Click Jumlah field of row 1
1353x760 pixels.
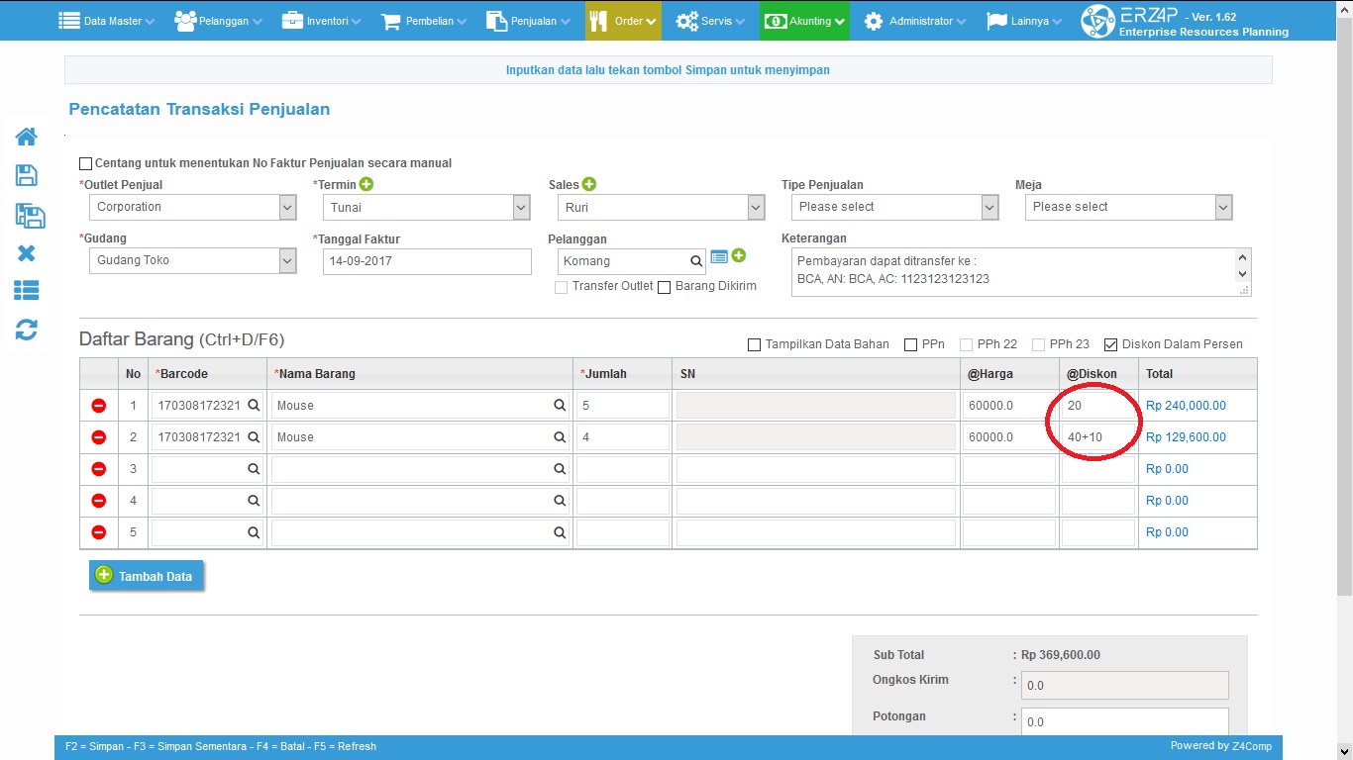pos(623,406)
